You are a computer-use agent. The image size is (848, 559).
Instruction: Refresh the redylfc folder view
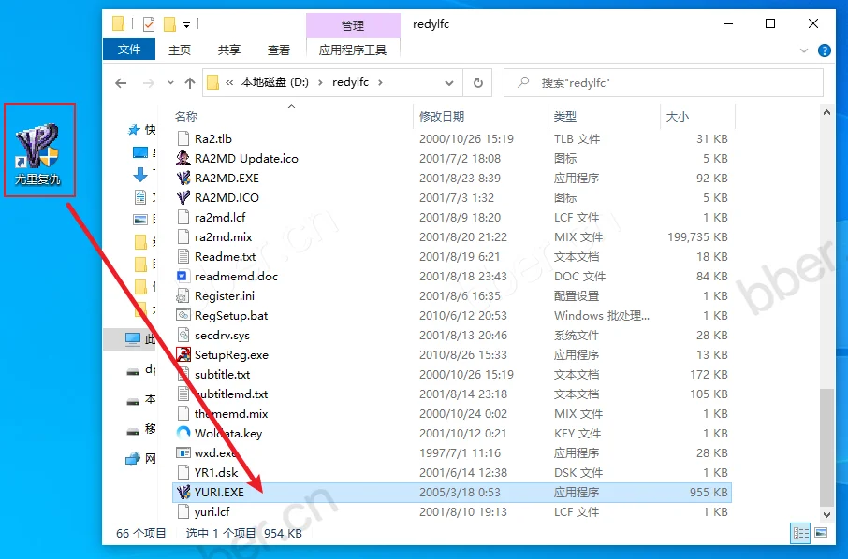(x=478, y=82)
